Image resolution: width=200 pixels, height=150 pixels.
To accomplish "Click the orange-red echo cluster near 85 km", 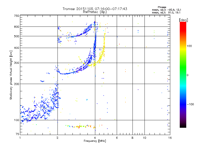I will (80, 126).
